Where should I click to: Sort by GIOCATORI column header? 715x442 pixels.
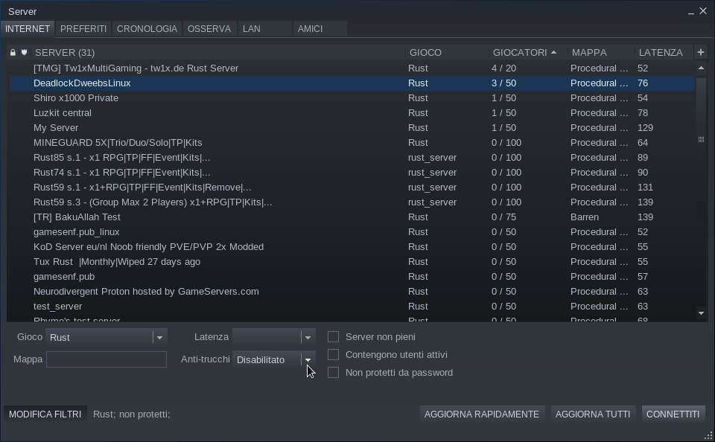(528, 52)
